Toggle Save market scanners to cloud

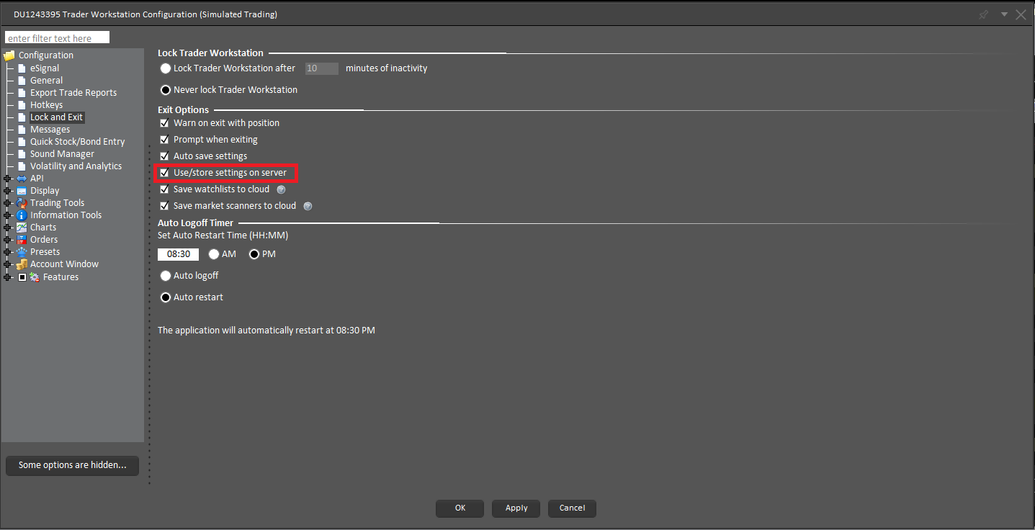click(164, 206)
